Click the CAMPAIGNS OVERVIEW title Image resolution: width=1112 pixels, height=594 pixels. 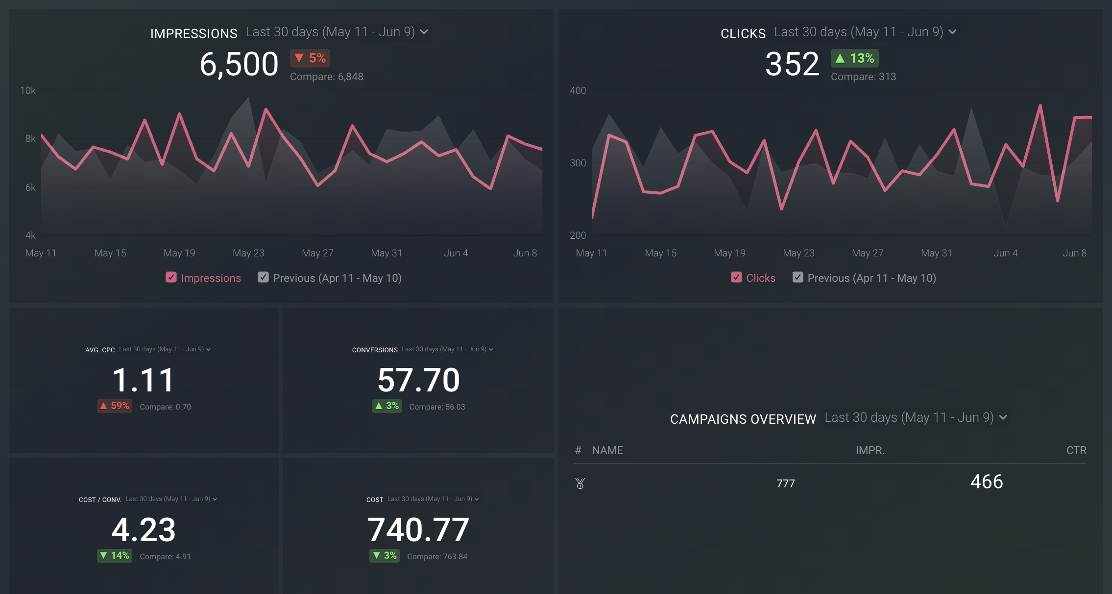tap(743, 419)
